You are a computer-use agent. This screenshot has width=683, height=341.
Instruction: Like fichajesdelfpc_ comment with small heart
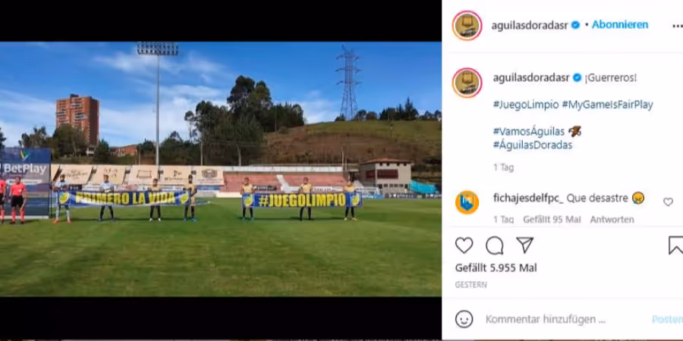(x=668, y=202)
